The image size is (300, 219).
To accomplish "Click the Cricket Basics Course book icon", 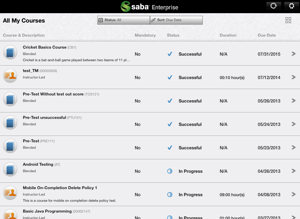I will tap(10, 52).
